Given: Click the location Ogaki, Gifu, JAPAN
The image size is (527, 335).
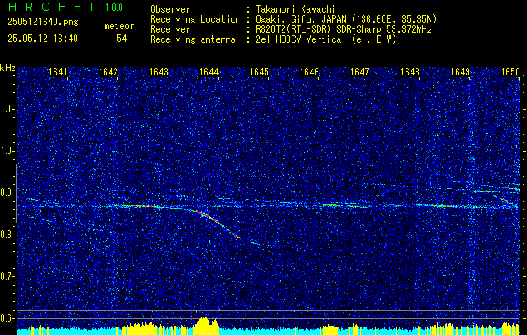Looking at the screenshot, I should click(x=301, y=19).
